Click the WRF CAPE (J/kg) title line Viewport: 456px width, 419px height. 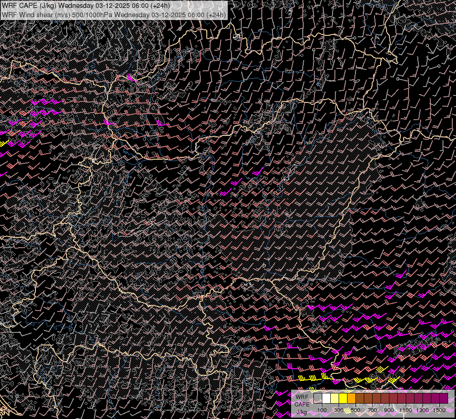[86, 6]
